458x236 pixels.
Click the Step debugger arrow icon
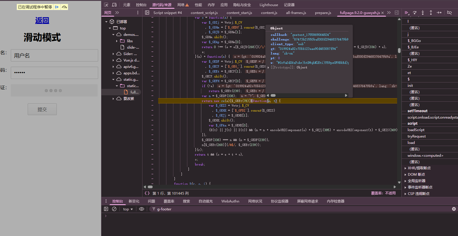point(439,13)
